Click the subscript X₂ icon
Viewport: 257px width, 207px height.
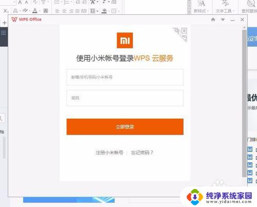6,11
